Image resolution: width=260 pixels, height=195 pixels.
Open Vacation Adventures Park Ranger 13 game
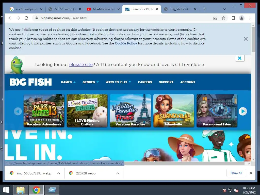click(x=44, y=111)
